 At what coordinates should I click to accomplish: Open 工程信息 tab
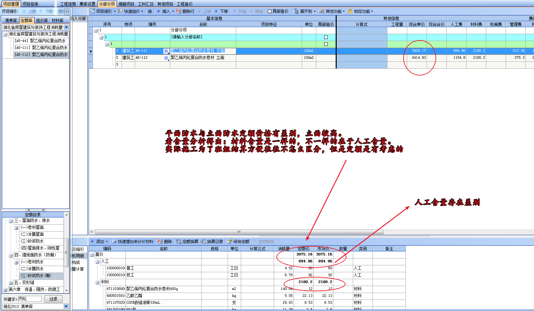[x=68, y=4]
